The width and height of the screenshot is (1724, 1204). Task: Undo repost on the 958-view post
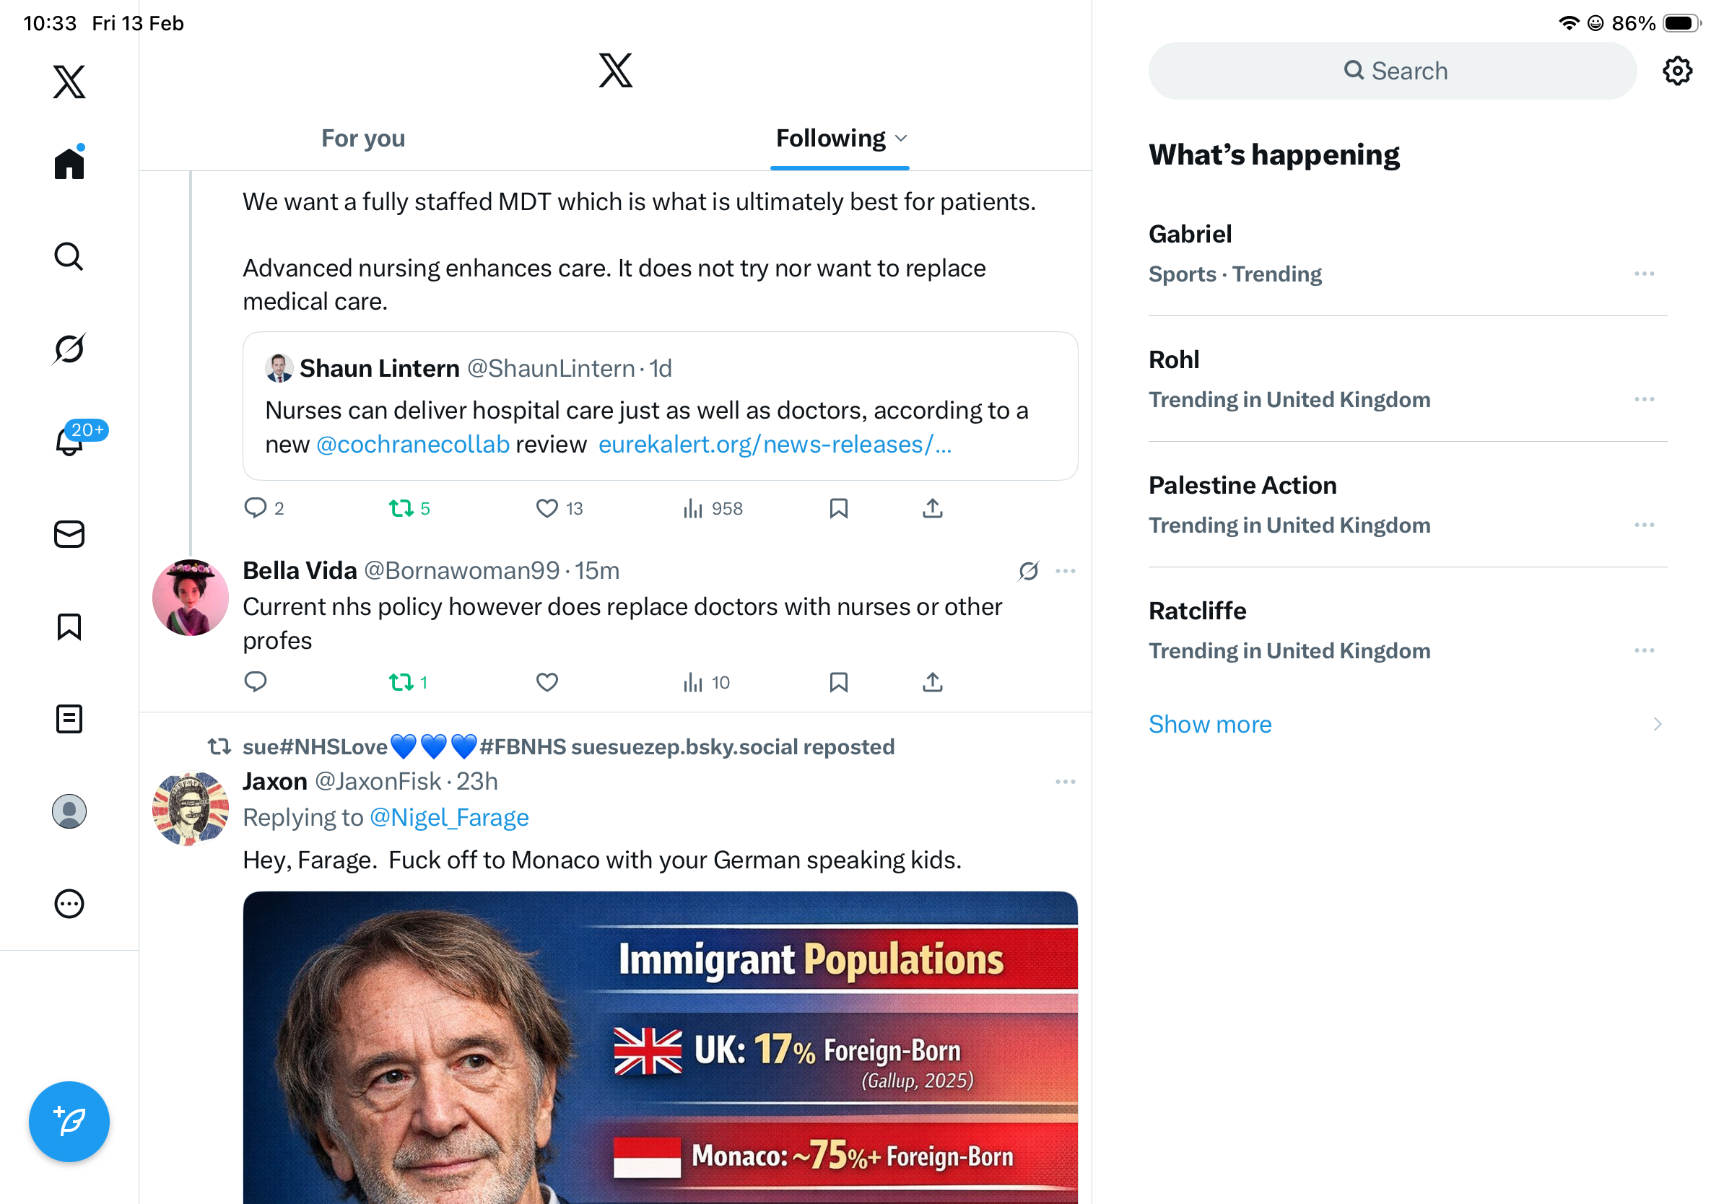(401, 509)
